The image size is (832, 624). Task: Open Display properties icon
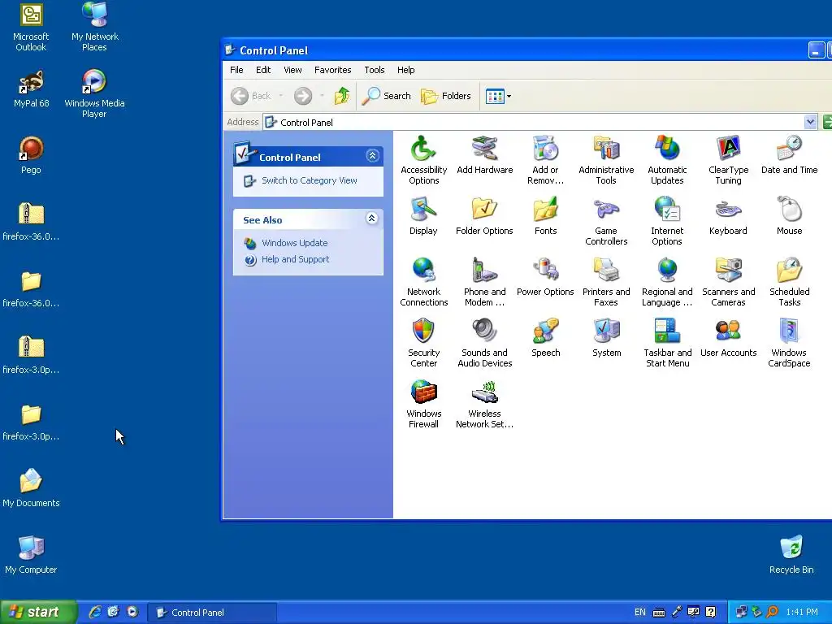click(422, 216)
